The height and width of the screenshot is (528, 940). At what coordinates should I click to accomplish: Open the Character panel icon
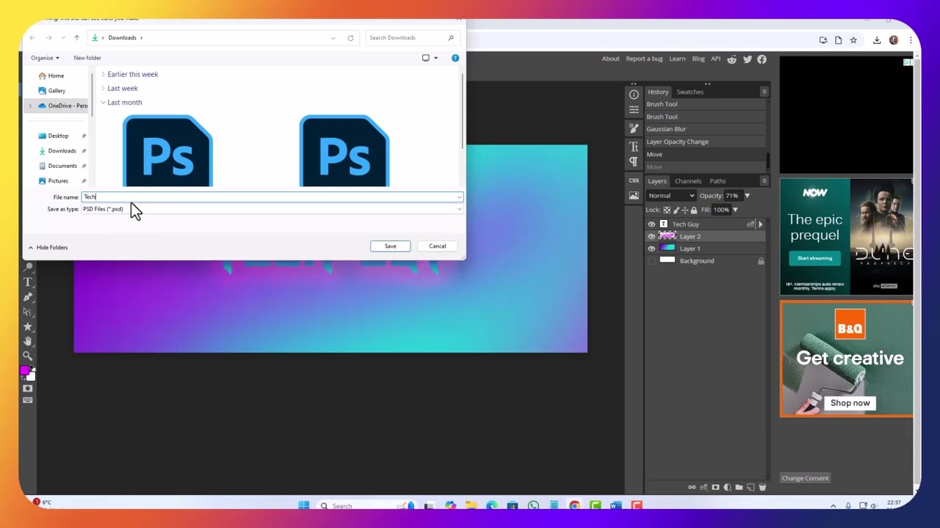tap(634, 147)
